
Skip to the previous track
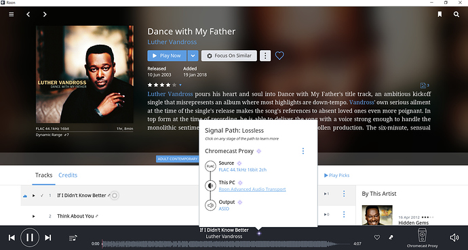tap(12, 238)
